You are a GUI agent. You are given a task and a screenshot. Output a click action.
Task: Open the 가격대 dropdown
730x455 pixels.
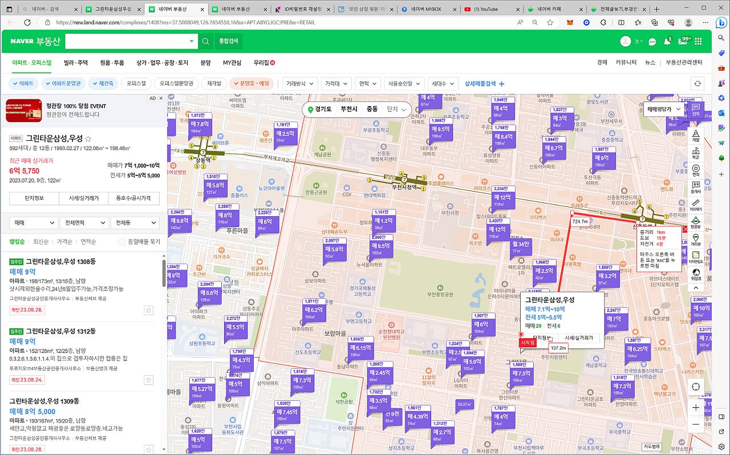tap(336, 83)
